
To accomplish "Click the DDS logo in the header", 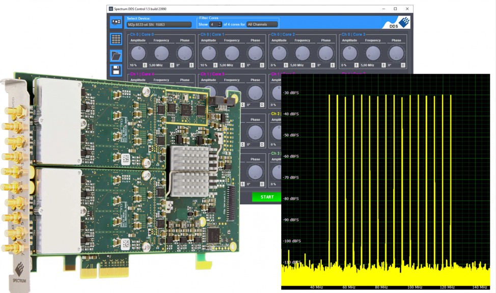I will [x=399, y=23].
